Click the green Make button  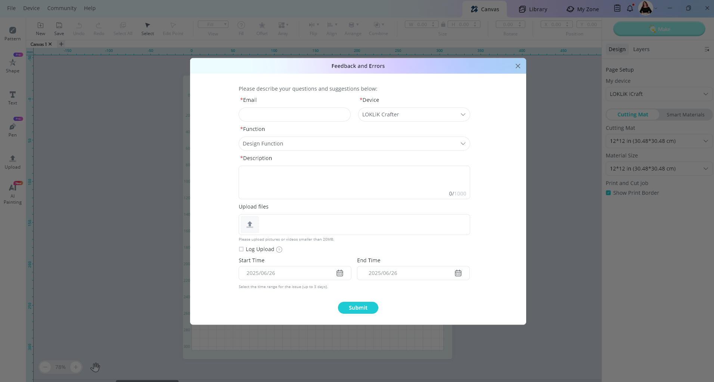pyautogui.click(x=659, y=29)
